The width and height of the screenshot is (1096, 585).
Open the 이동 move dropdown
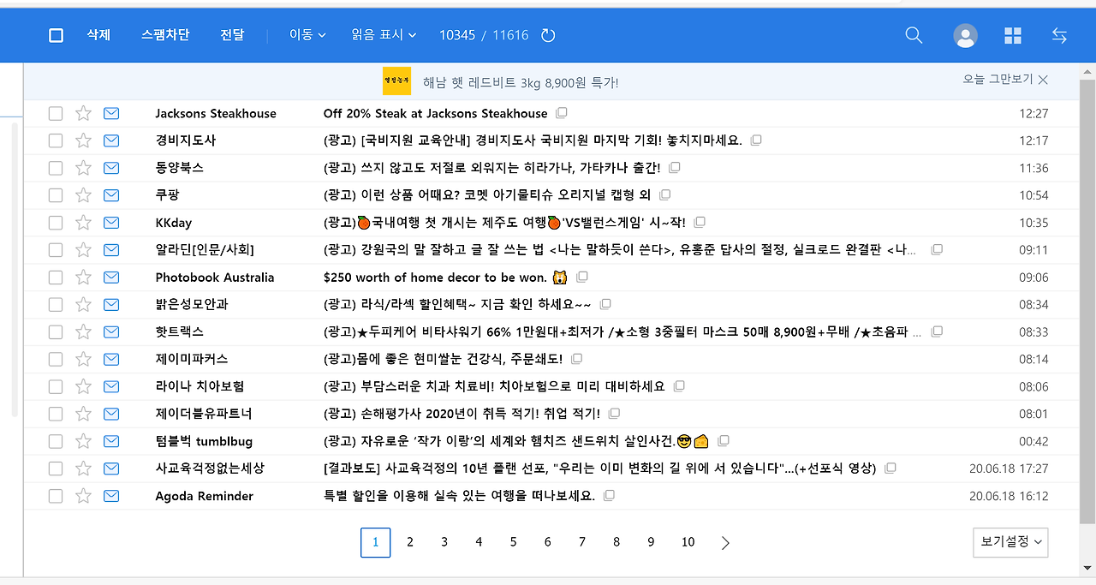pos(306,35)
